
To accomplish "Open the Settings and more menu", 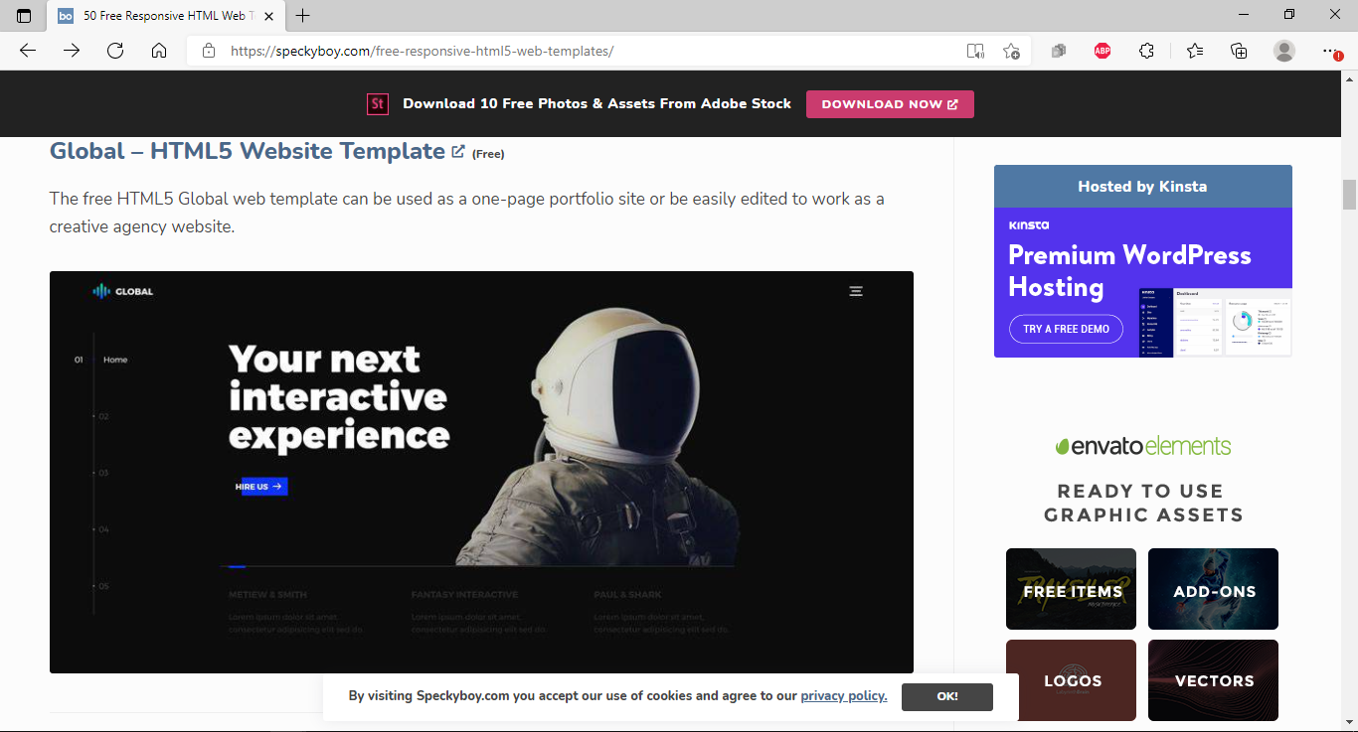I will coord(1330,51).
